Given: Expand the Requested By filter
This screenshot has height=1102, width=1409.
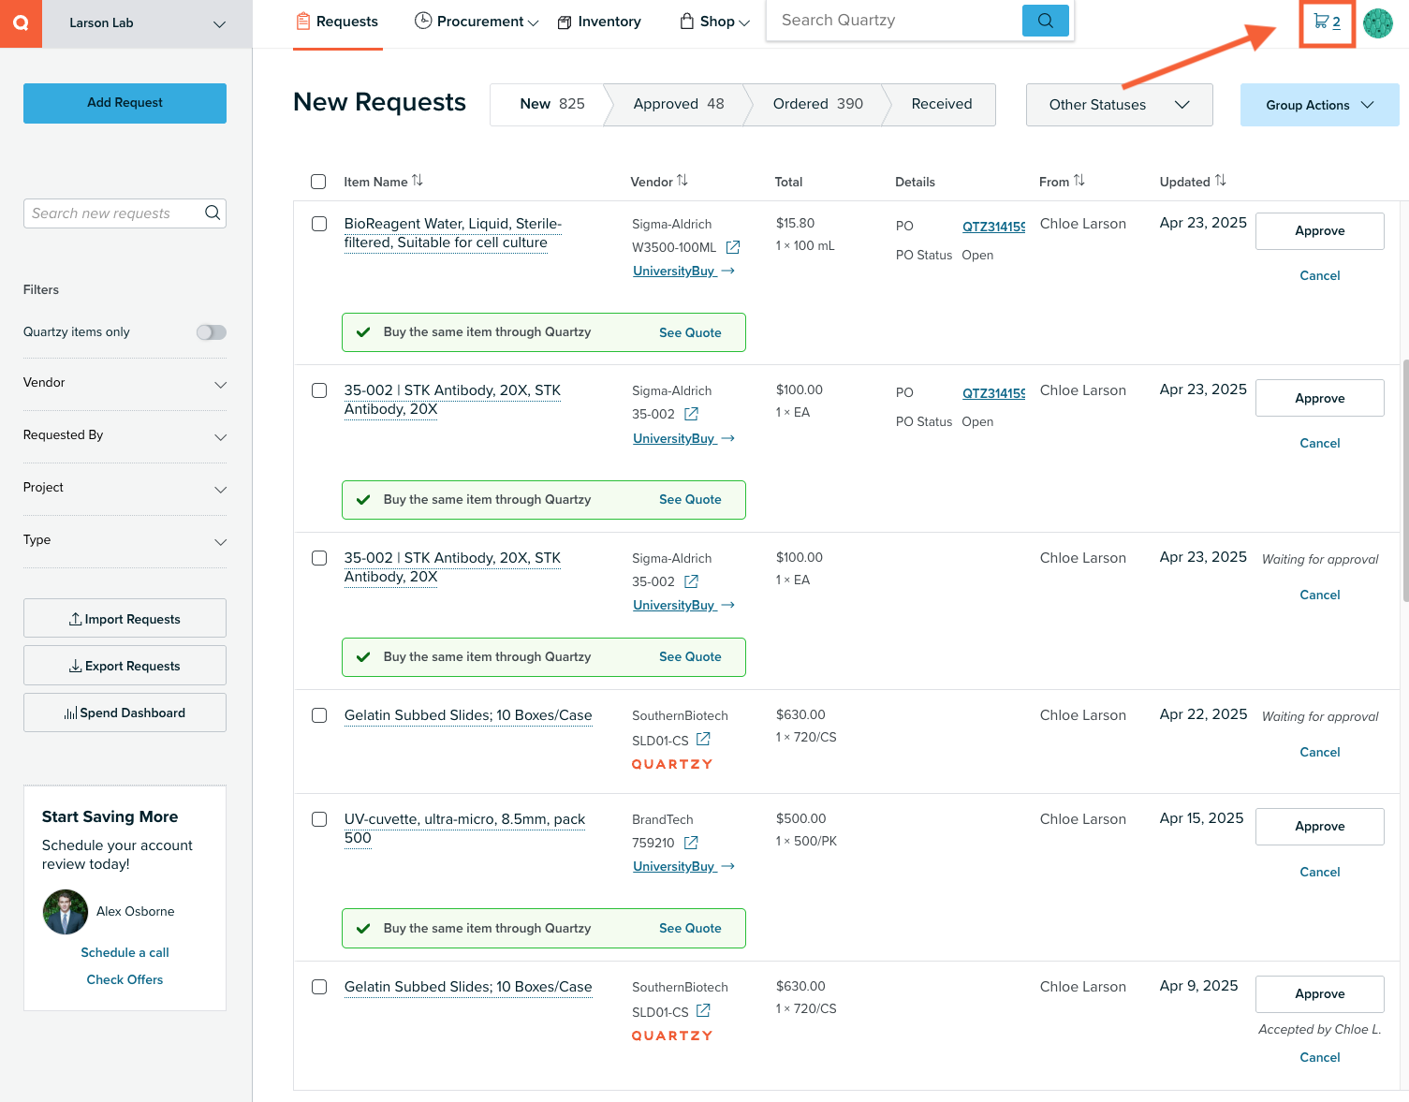Looking at the screenshot, I should (125, 435).
